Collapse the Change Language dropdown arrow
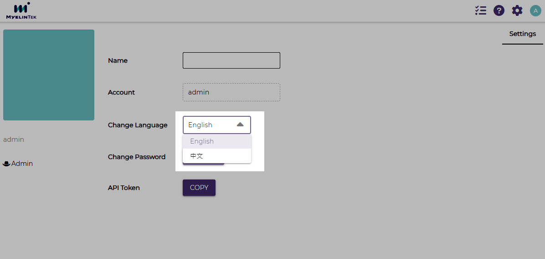Viewport: 545px width, 259px height. (x=240, y=125)
